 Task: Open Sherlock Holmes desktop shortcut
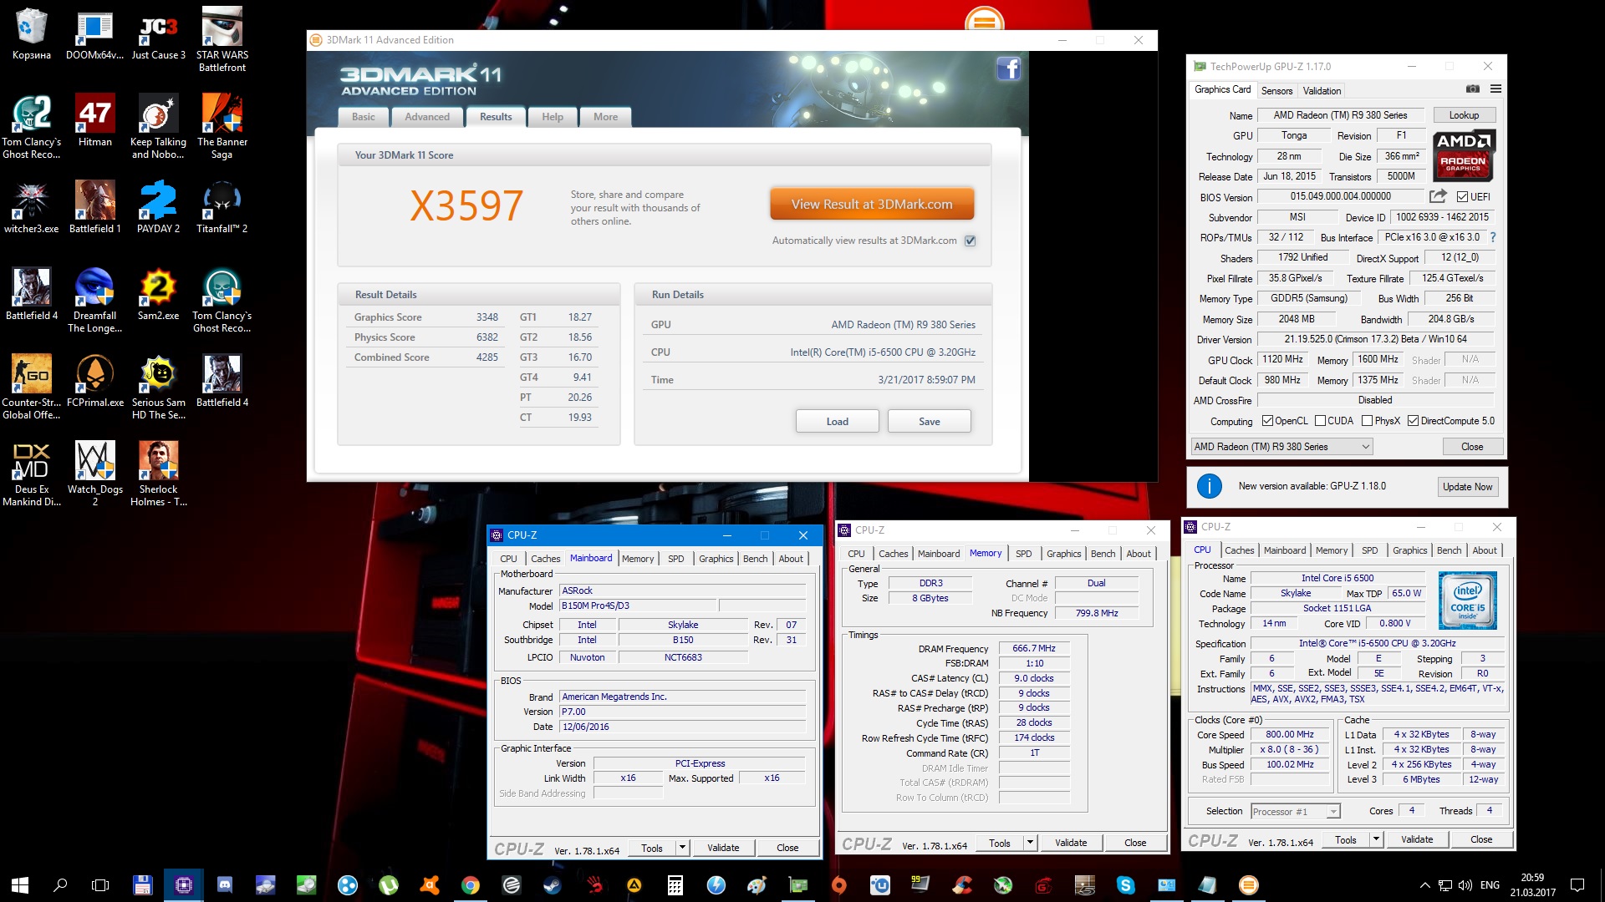coord(158,474)
